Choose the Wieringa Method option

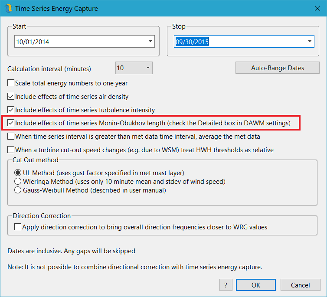click(18, 181)
